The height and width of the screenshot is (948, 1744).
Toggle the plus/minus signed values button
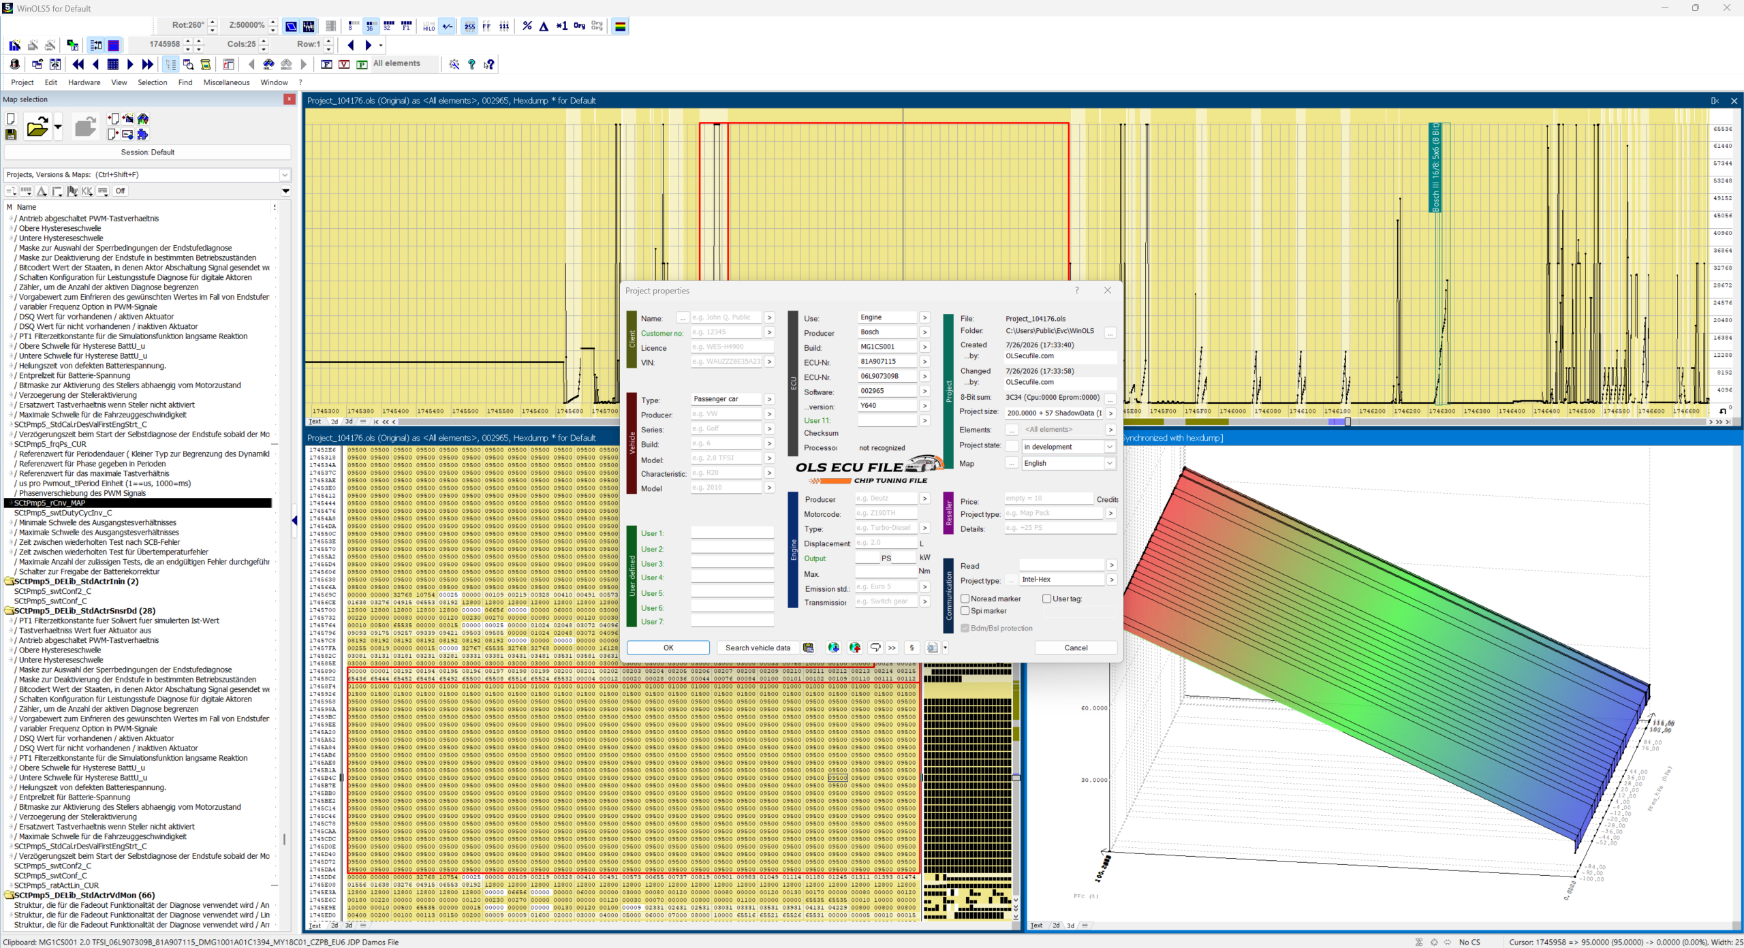447,26
